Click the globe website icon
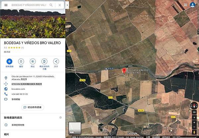 (6, 89)
